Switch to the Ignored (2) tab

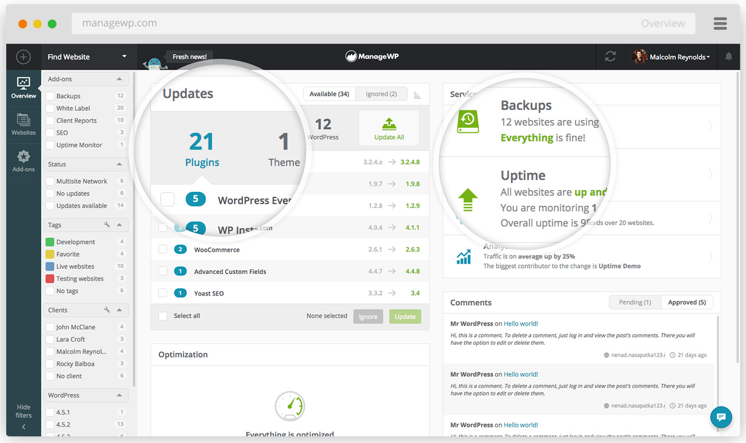[x=381, y=94]
